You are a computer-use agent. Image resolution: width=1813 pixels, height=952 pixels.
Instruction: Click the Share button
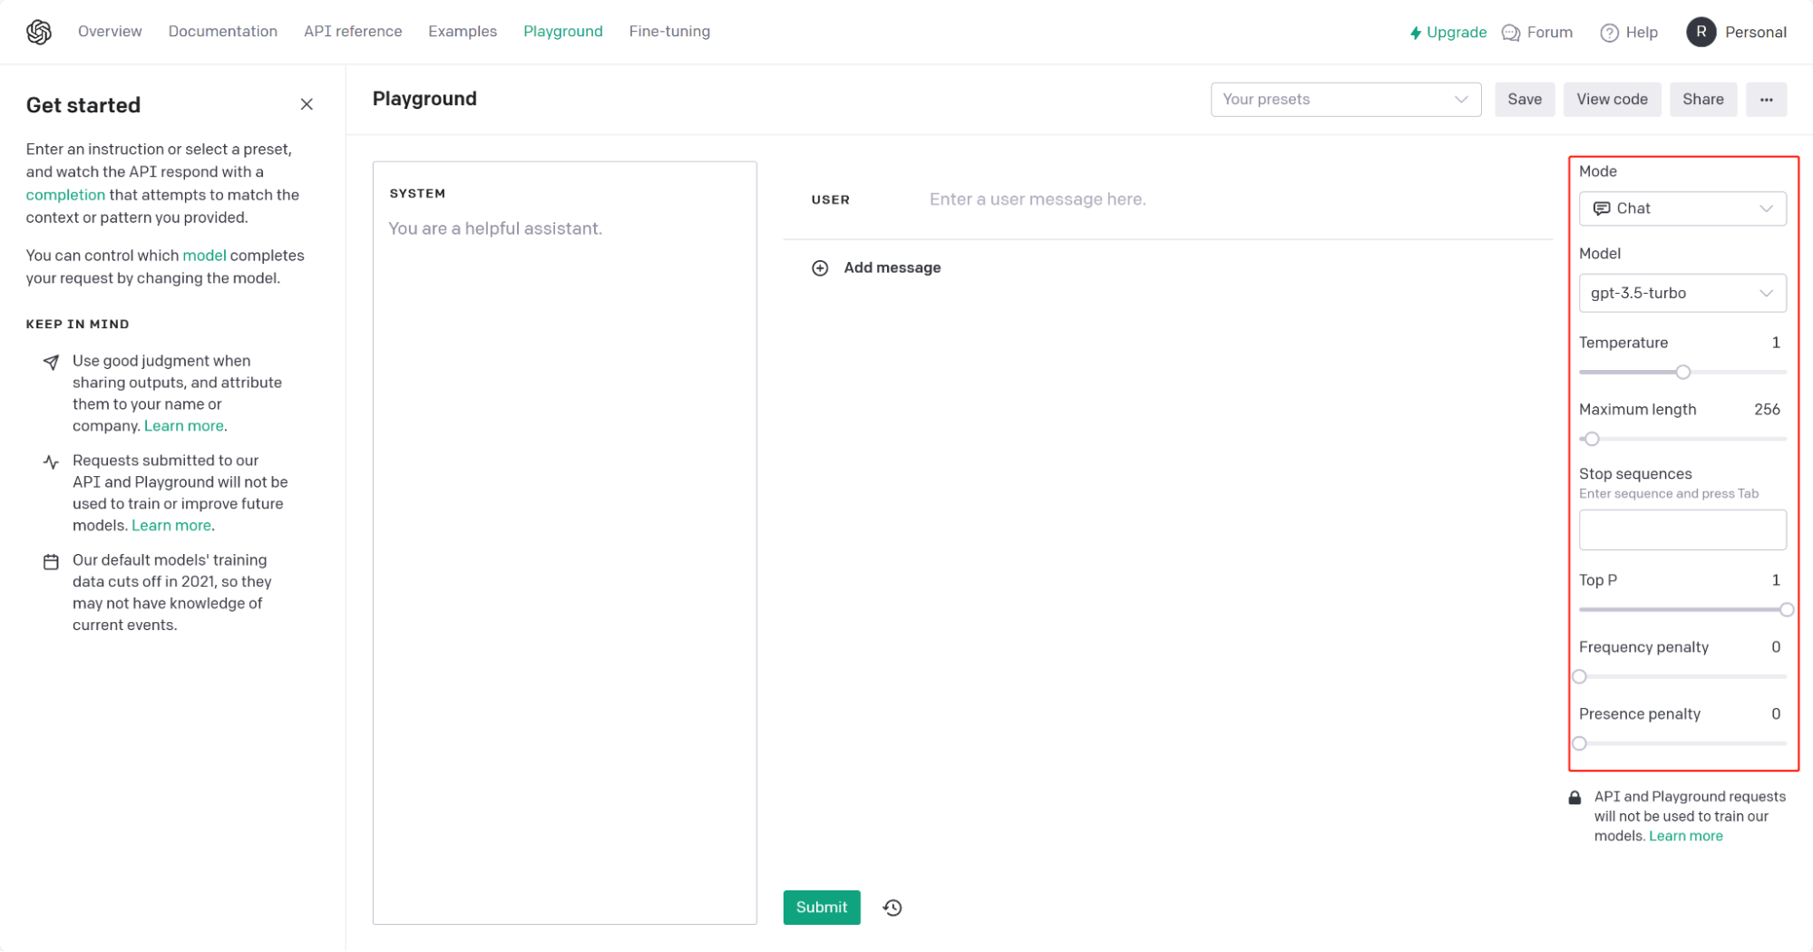1702,100
